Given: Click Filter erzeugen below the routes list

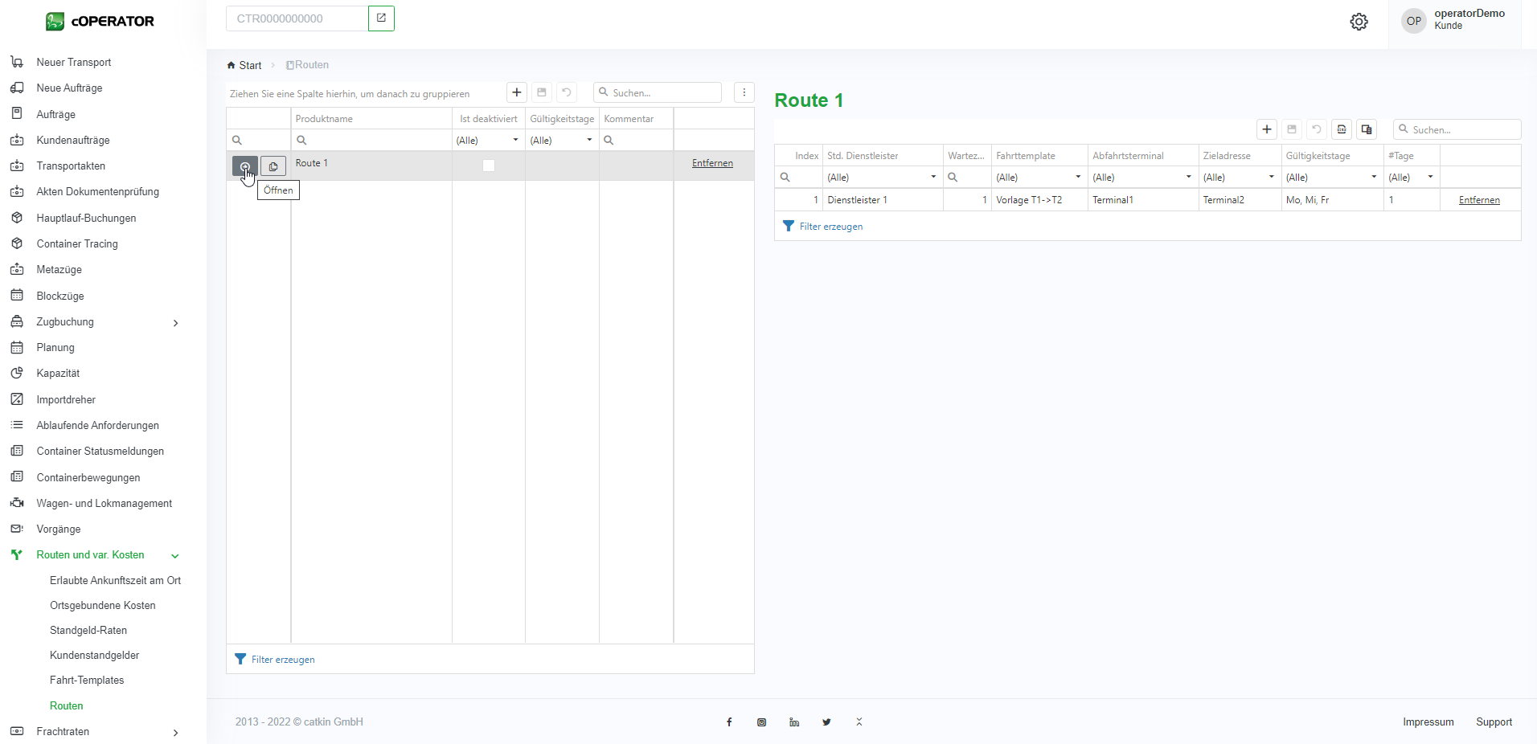Looking at the screenshot, I should coord(282,660).
